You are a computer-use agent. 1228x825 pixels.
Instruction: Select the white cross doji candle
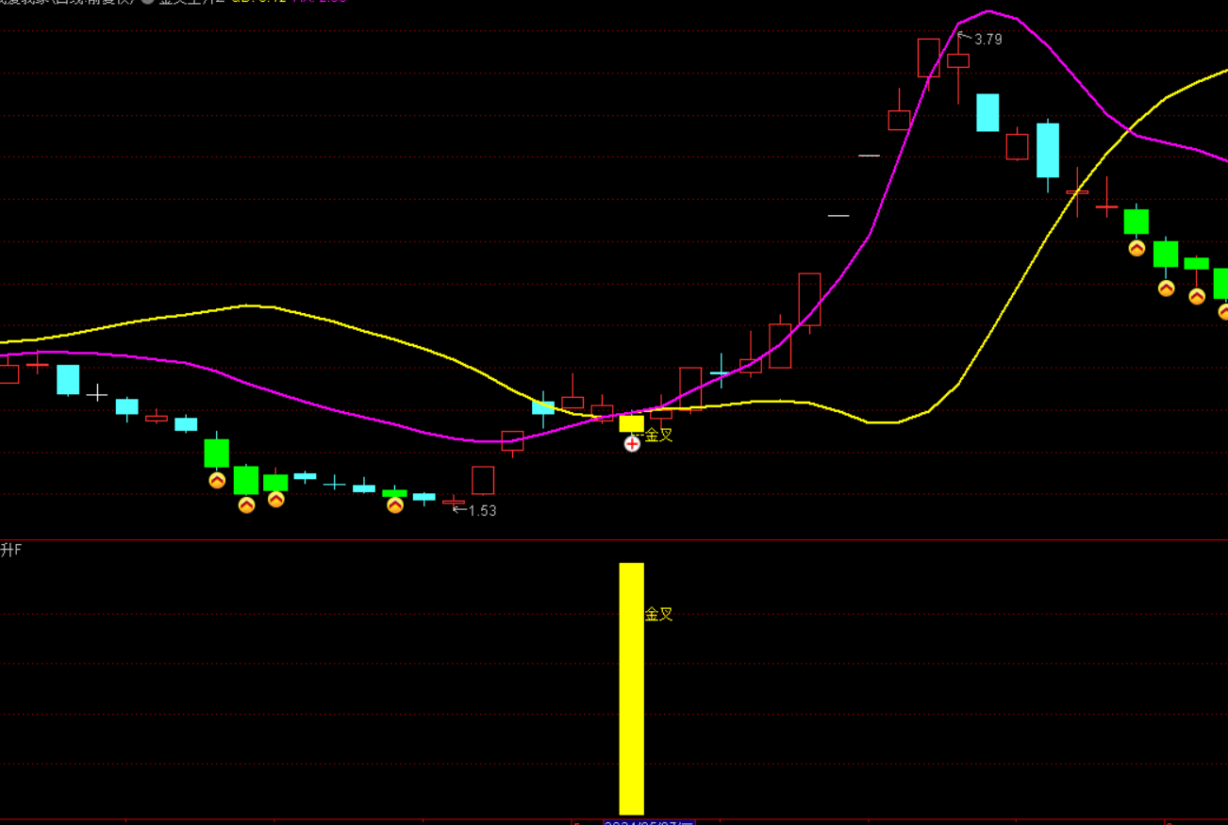(97, 392)
